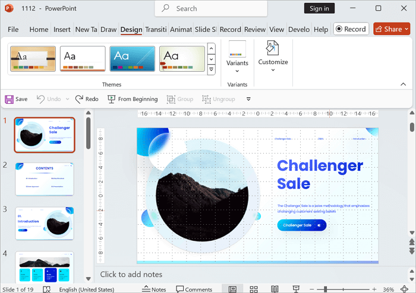The width and height of the screenshot is (416, 293).
Task: Switch to Reading View icon
Action: point(275,289)
